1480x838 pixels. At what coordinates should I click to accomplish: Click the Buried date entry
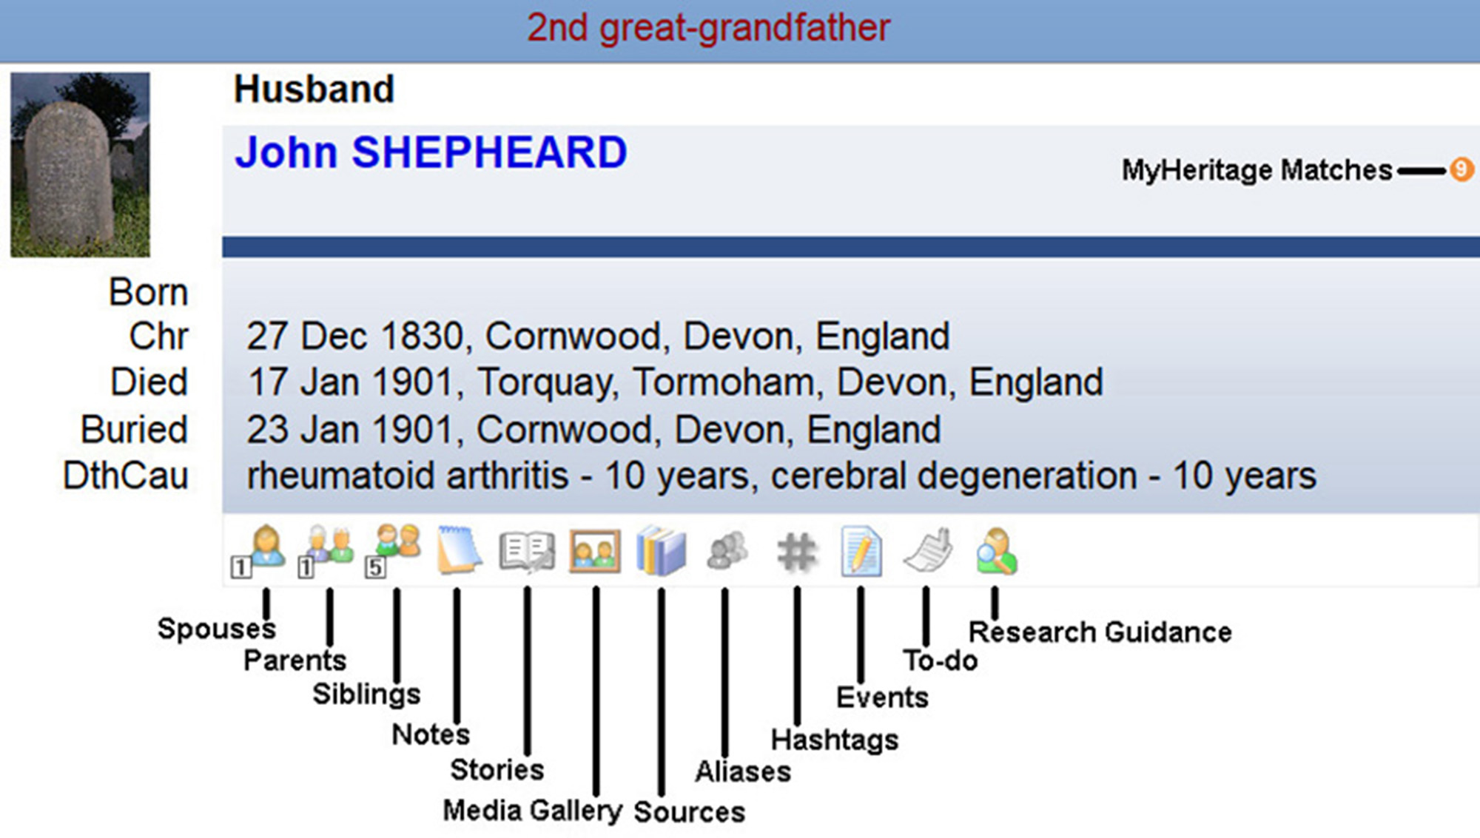coord(592,428)
